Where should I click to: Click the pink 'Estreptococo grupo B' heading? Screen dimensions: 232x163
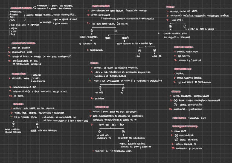pyautogui.click(x=185, y=127)
